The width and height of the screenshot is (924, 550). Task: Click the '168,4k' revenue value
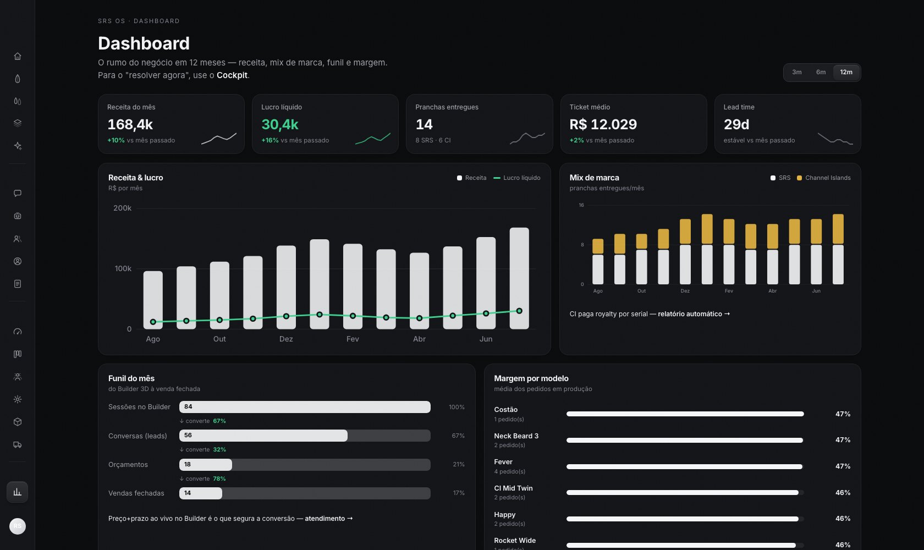click(x=130, y=124)
